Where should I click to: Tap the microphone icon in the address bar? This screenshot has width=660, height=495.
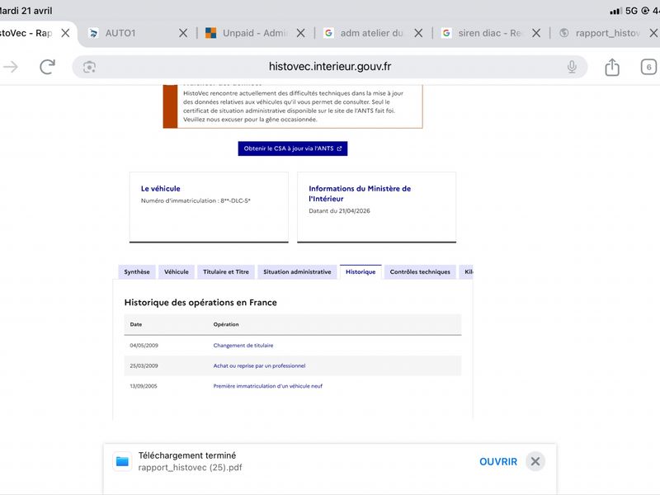point(572,67)
